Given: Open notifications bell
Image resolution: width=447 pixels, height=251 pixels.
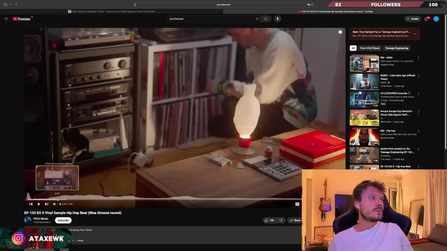Looking at the screenshot, I should 426,19.
